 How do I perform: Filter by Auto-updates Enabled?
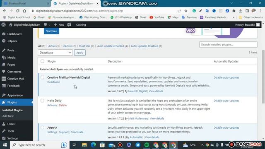[x=112, y=46]
